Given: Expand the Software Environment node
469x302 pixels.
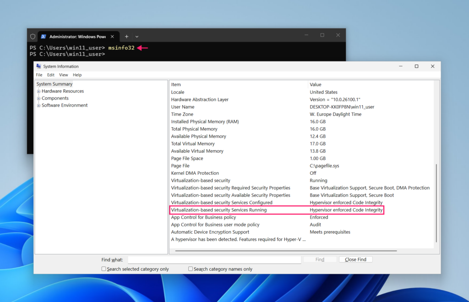Looking at the screenshot, I should pyautogui.click(x=38, y=105).
